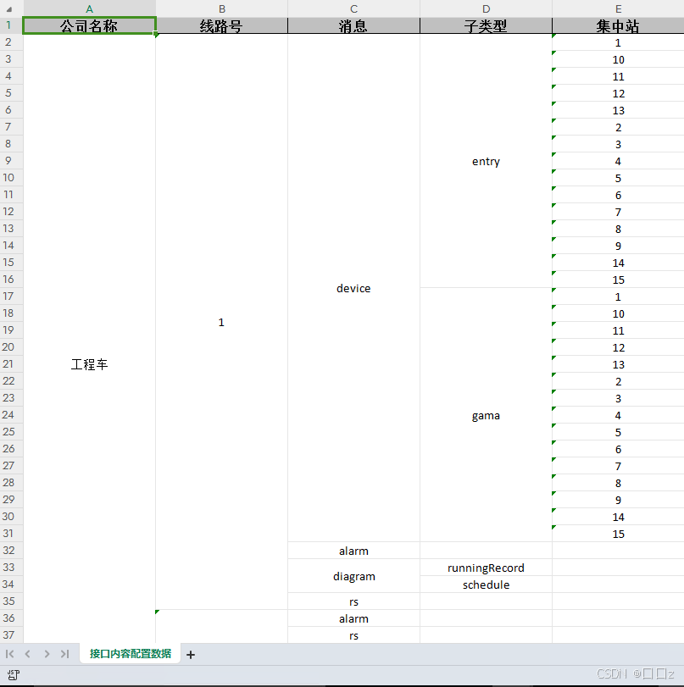Image resolution: width=684 pixels, height=687 pixels.
Task: Select the 线路号 header cell
Action: click(222, 25)
